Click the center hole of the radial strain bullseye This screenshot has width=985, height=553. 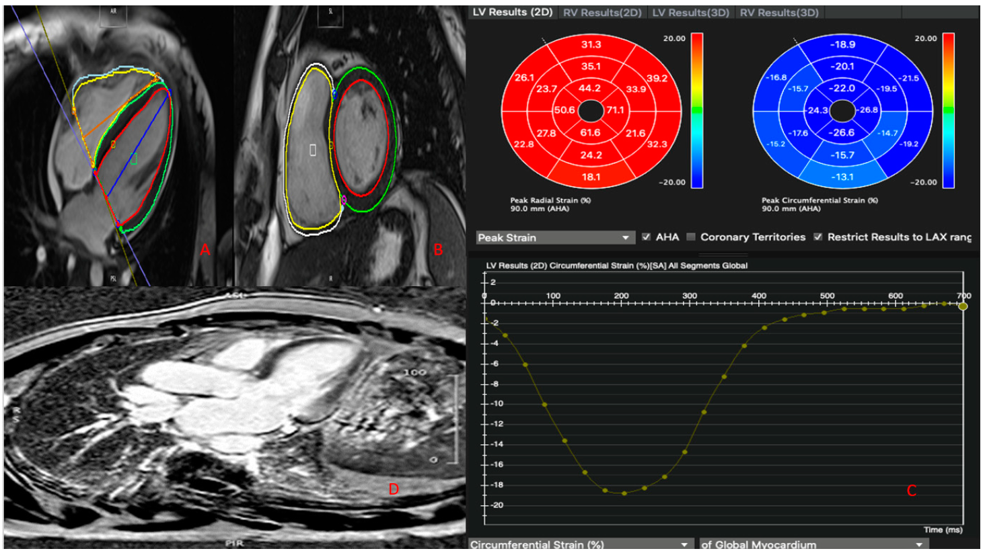tap(590, 110)
